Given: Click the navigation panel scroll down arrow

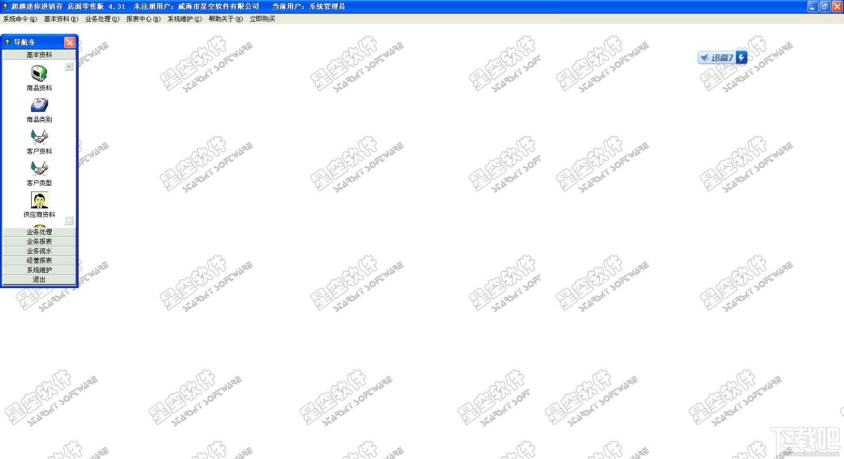Looking at the screenshot, I should click(69, 221).
